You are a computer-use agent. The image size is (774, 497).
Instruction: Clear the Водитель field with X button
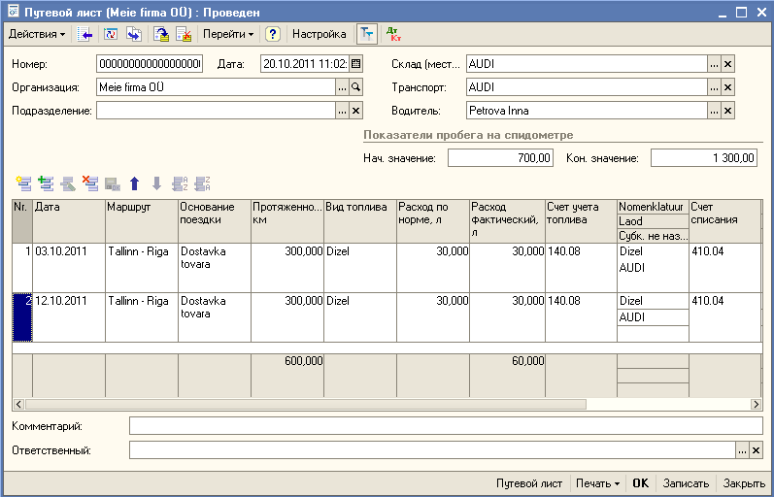pyautogui.click(x=727, y=110)
